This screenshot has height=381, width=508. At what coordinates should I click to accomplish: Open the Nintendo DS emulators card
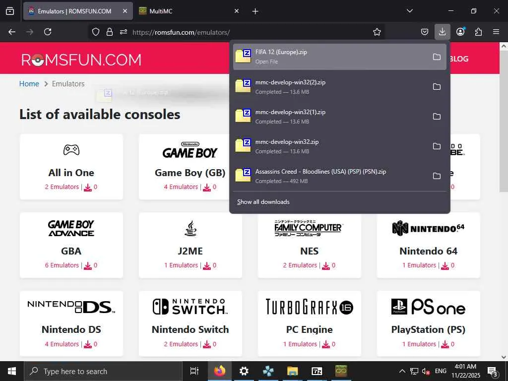tap(71, 323)
